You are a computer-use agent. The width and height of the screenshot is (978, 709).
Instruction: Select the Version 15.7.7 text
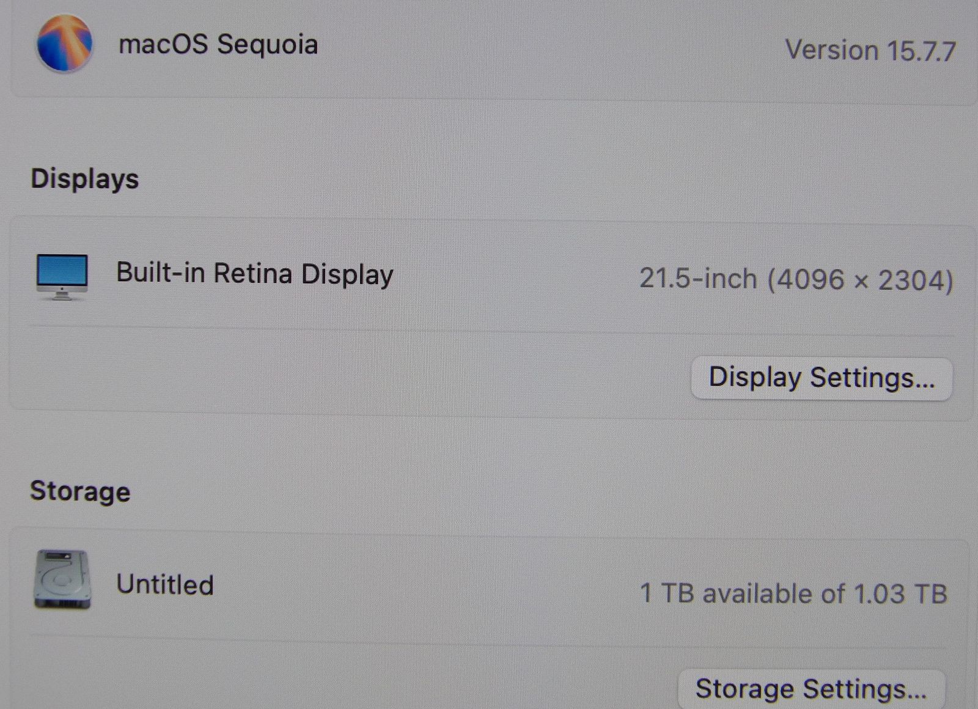[x=870, y=50]
